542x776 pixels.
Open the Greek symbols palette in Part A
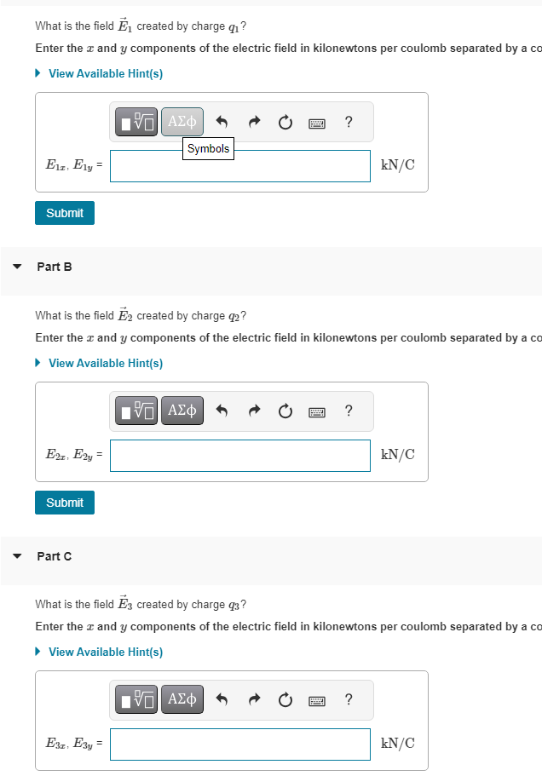(182, 121)
